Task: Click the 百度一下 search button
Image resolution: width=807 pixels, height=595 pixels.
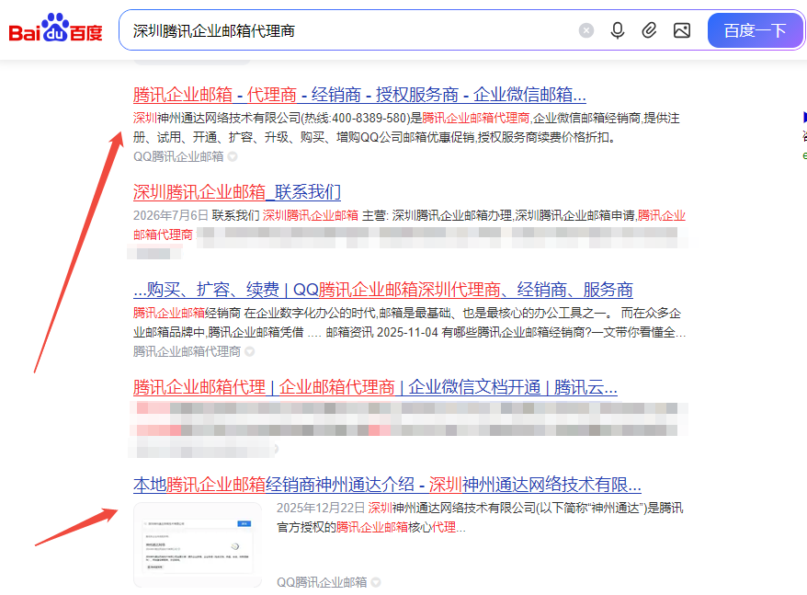Action: click(755, 31)
